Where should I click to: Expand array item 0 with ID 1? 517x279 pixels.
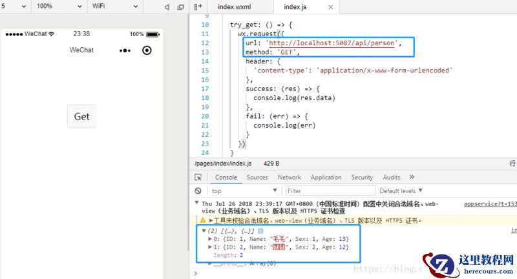pos(209,239)
